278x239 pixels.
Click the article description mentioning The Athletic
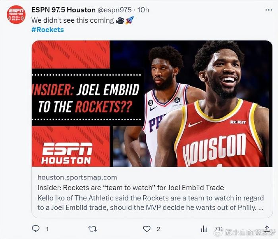click(151, 202)
